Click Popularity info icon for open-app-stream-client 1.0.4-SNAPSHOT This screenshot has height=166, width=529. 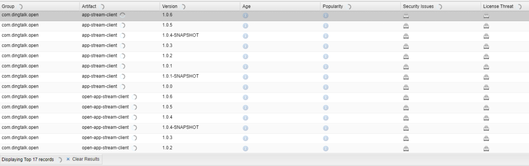[326, 128]
